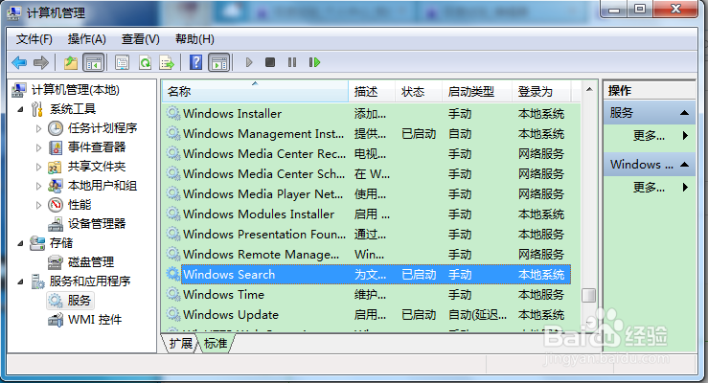
Task: Expand the 本地用户和组 node
Action: coord(39,186)
